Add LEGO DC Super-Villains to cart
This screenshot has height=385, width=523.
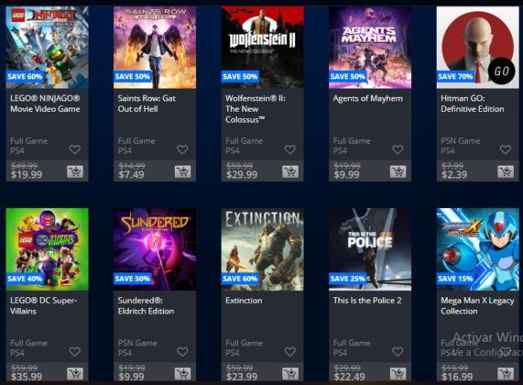click(x=75, y=374)
